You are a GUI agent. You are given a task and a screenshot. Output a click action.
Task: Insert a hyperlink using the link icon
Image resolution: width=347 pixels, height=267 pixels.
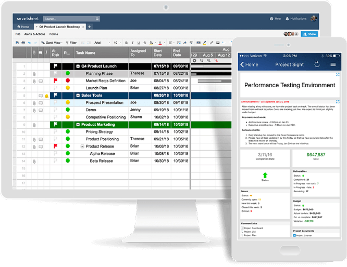211,43
